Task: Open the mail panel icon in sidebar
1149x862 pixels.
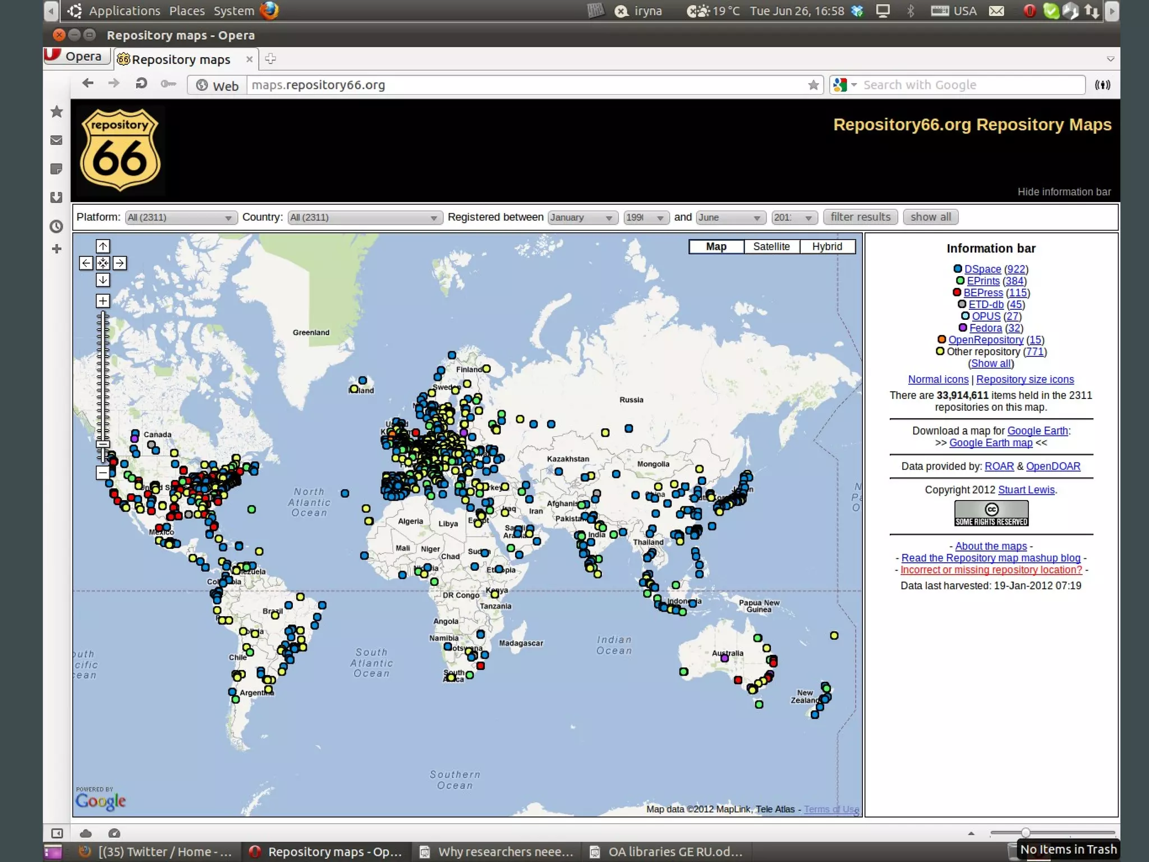Action: coord(57,140)
